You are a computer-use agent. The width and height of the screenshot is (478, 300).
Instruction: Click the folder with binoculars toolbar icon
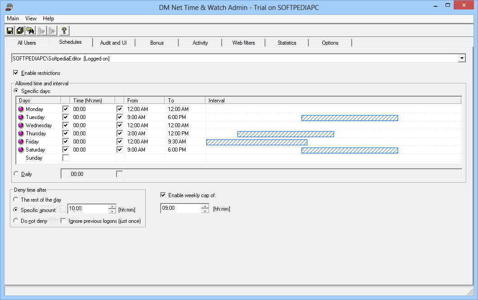tap(30, 31)
